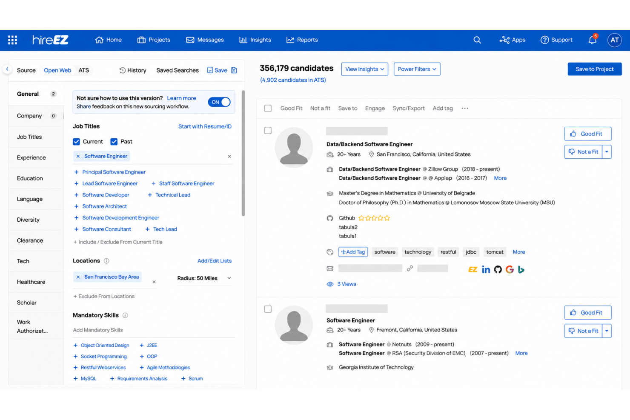Open the 3 Views link

click(x=346, y=284)
